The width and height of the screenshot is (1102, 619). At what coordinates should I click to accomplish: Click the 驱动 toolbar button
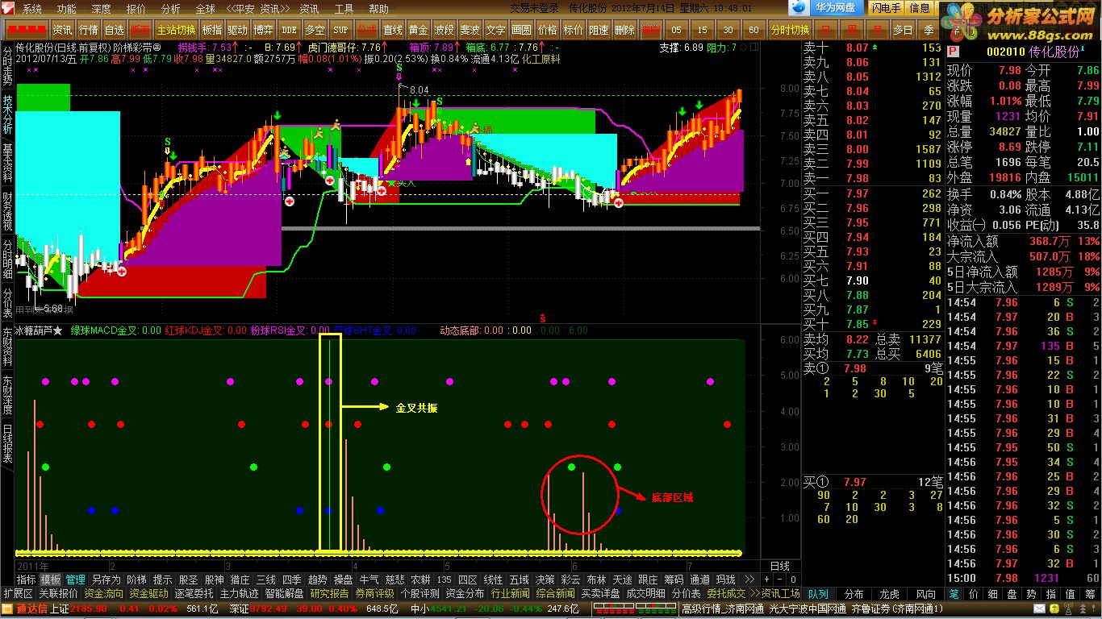click(237, 30)
